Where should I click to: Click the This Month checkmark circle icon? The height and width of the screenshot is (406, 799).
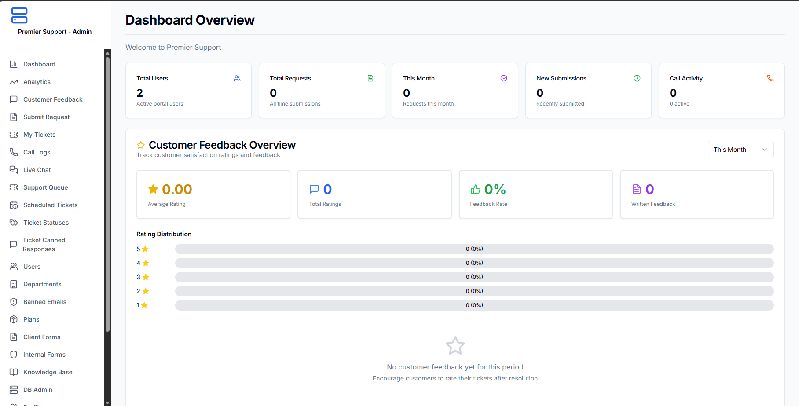click(x=504, y=78)
